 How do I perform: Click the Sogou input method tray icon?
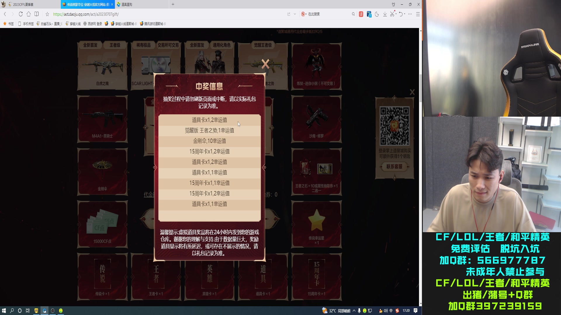coord(397,311)
